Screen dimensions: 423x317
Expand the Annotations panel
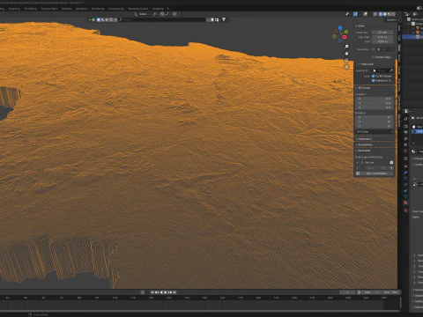pos(365,144)
